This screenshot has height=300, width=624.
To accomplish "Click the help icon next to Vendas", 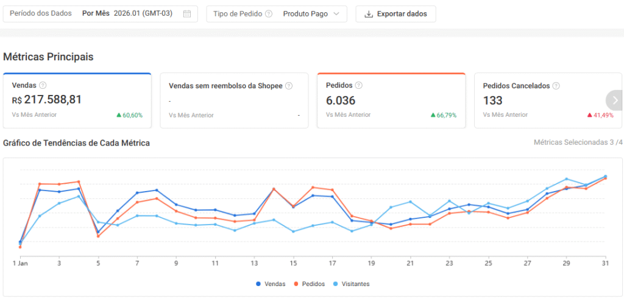I will pos(43,86).
